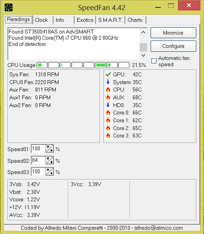Click the Vcore 1,22V voltage reading
The height and width of the screenshot is (234, 204).
pyautogui.click(x=25, y=199)
